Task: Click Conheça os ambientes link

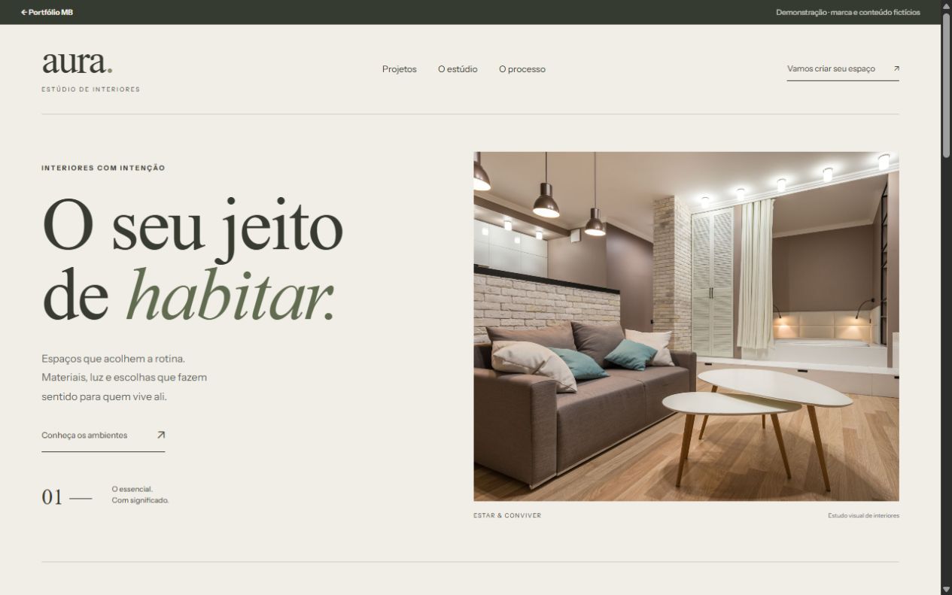Action: 103,436
